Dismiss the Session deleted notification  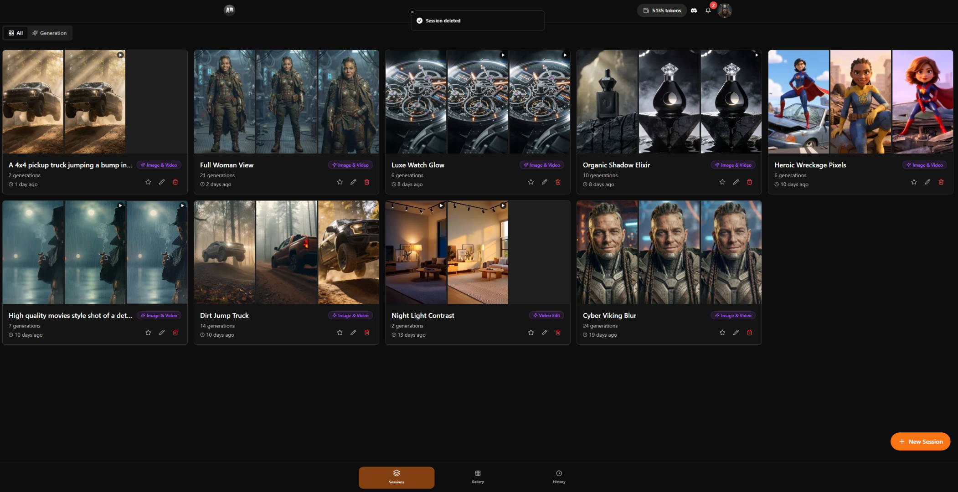pos(412,12)
